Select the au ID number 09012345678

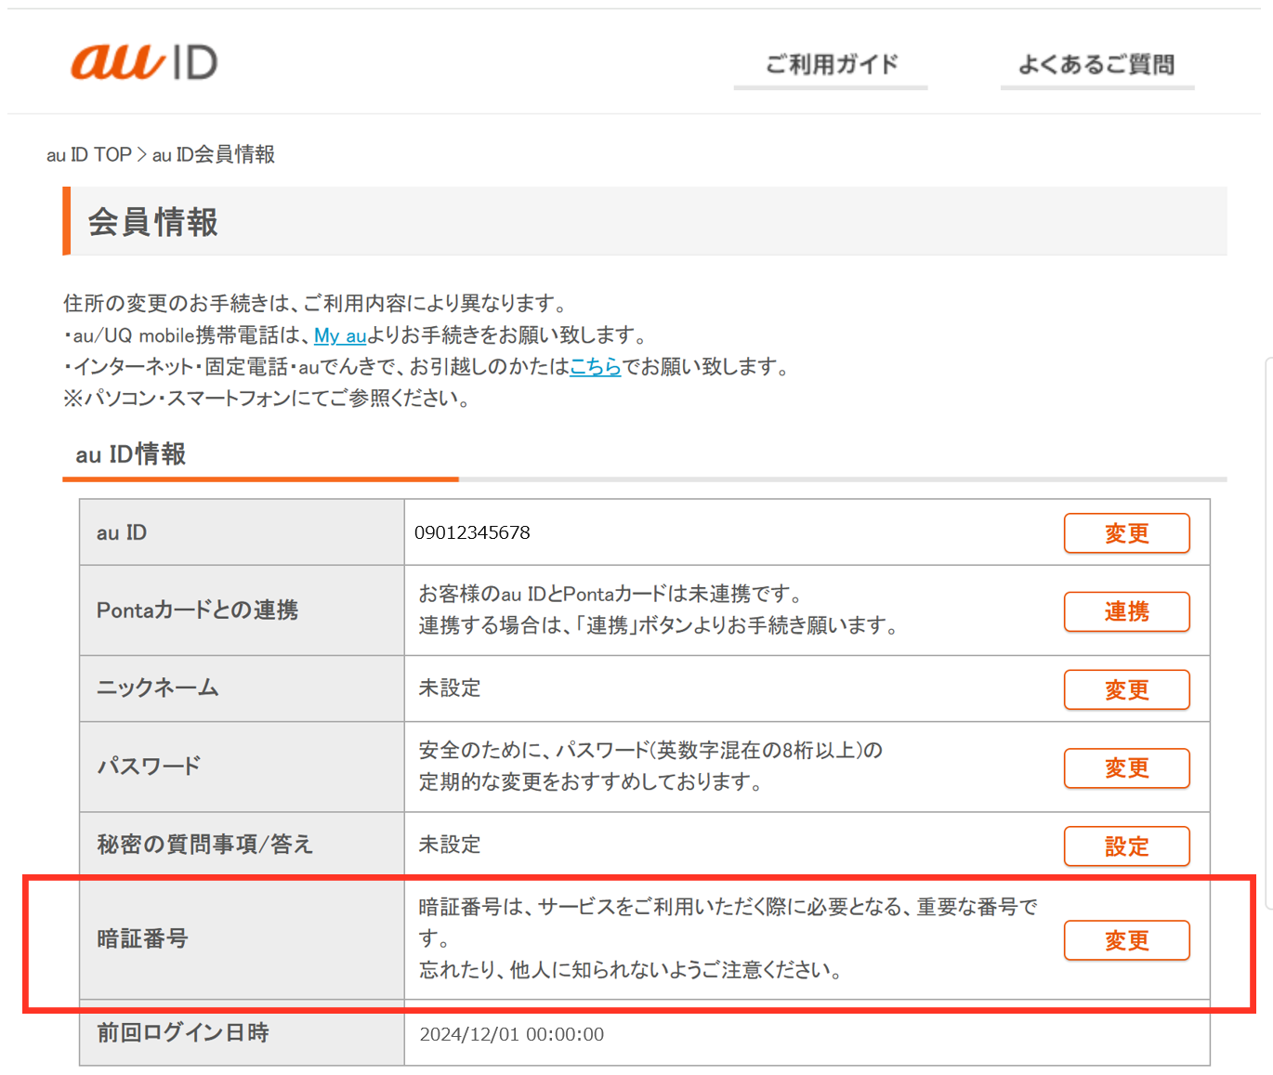pyautogui.click(x=472, y=532)
